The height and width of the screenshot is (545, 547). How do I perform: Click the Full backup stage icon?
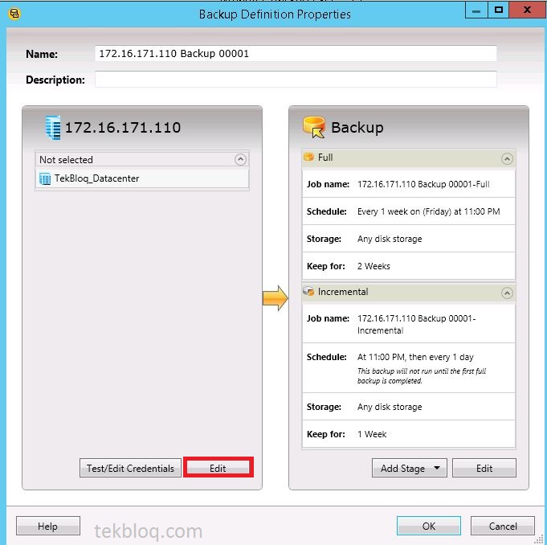pos(308,157)
